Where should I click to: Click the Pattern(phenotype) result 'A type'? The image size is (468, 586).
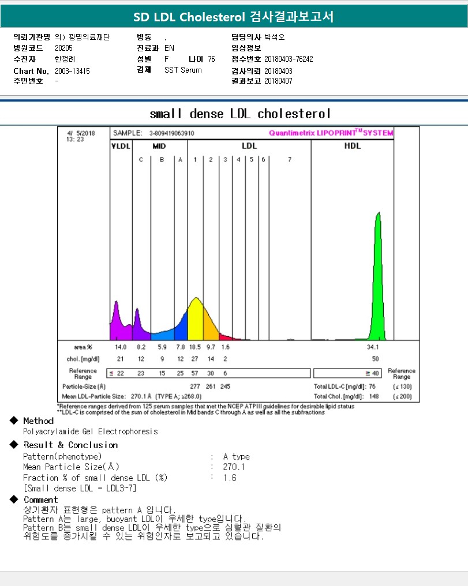tap(237, 456)
